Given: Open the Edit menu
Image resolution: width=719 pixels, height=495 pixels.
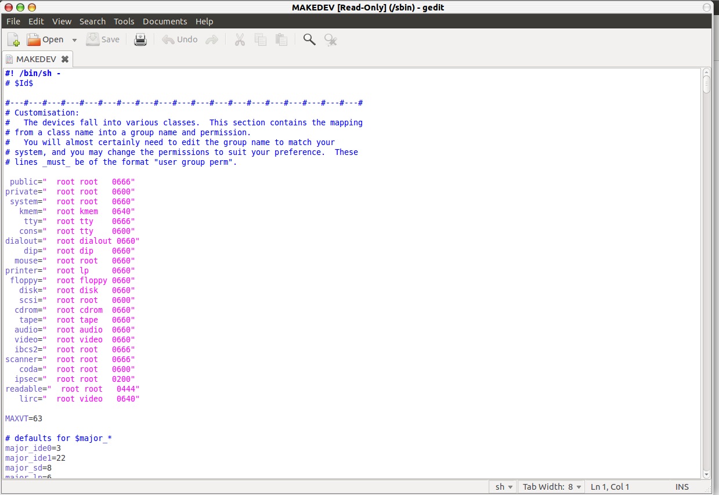Looking at the screenshot, I should point(36,21).
